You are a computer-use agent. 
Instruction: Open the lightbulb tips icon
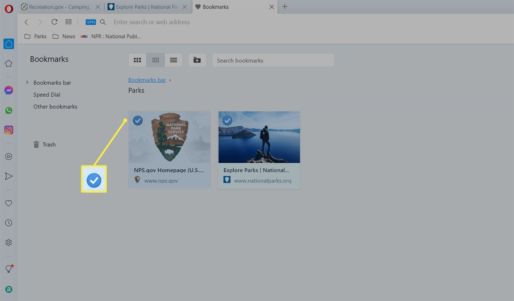(x=9, y=269)
